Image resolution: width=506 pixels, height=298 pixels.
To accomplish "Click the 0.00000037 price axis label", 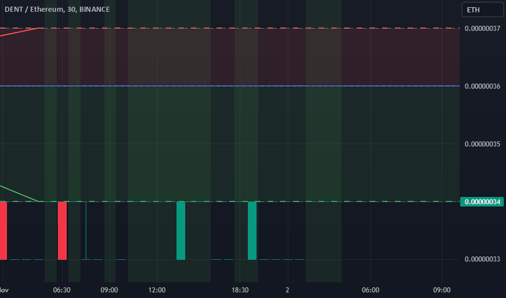I will pos(482,28).
